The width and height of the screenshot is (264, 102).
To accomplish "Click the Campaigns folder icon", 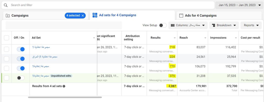I will point(8,16).
